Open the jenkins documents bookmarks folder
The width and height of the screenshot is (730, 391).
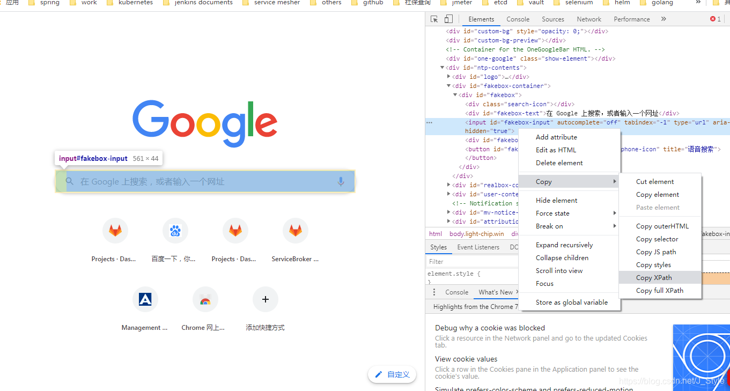coord(198,3)
